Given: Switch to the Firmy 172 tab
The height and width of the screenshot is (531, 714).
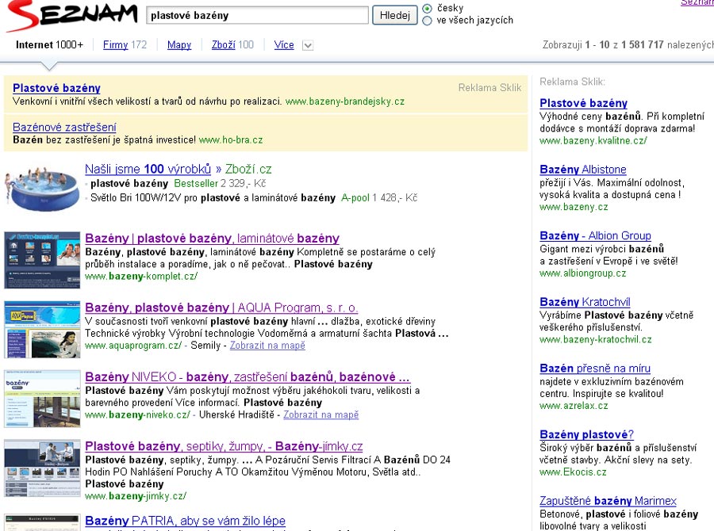Looking at the screenshot, I should [x=125, y=44].
